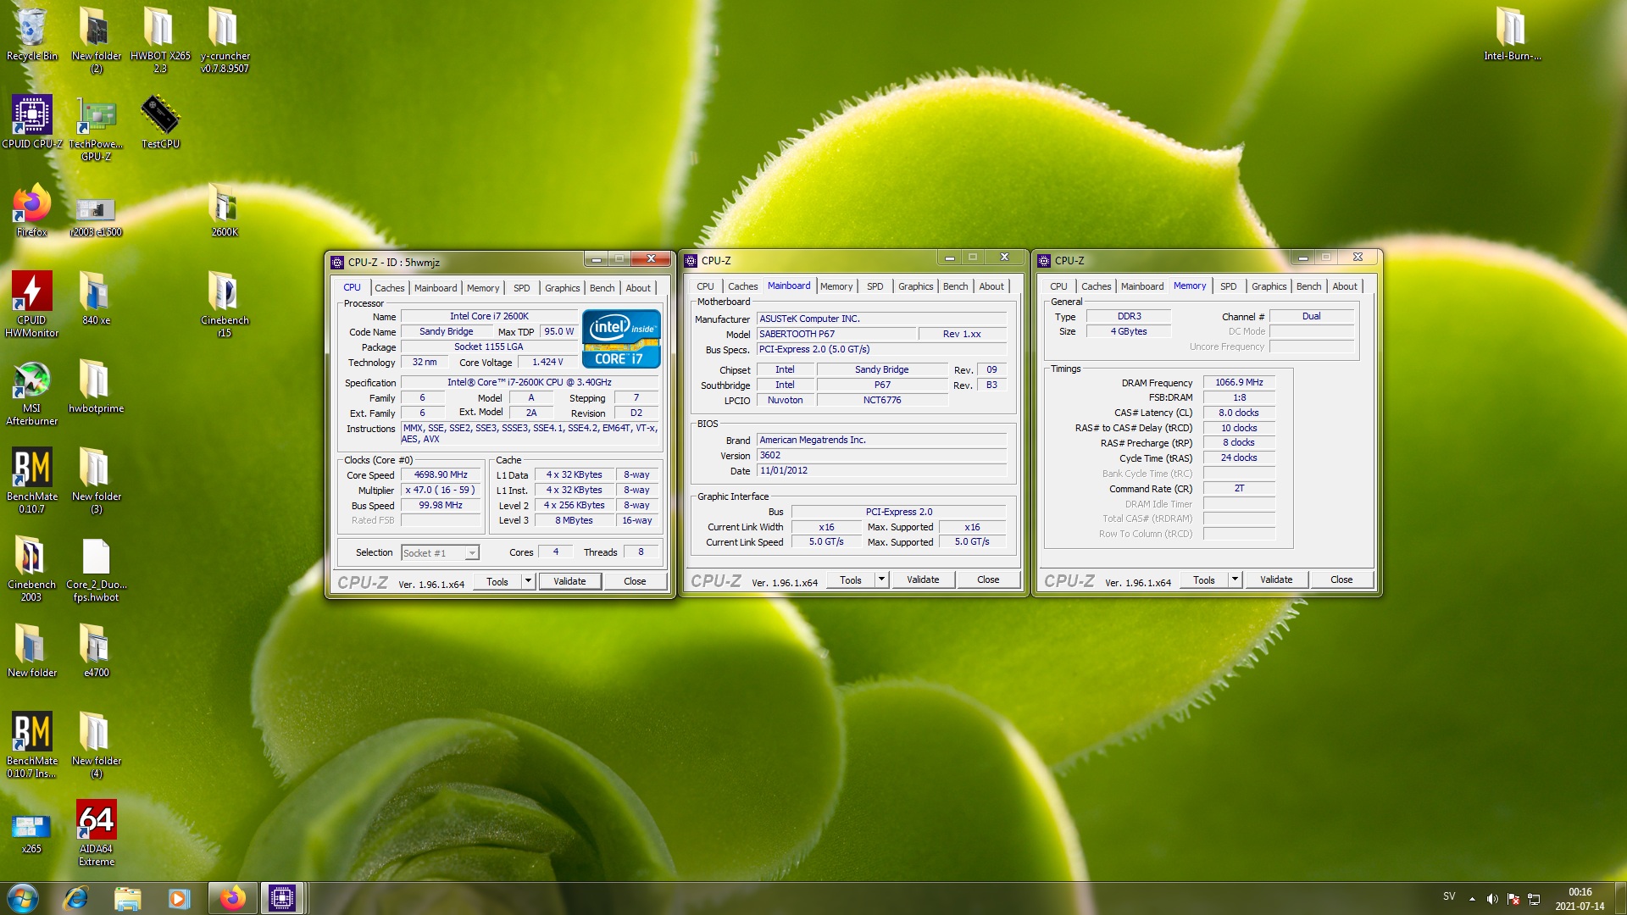1627x915 pixels.
Task: Launch CPUID CPU-Z desktop shortcut
Action: 31,122
